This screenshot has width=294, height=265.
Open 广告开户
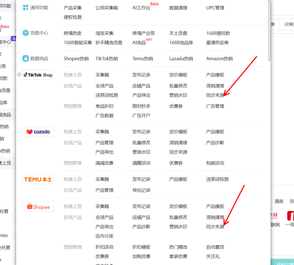[x=141, y=115]
